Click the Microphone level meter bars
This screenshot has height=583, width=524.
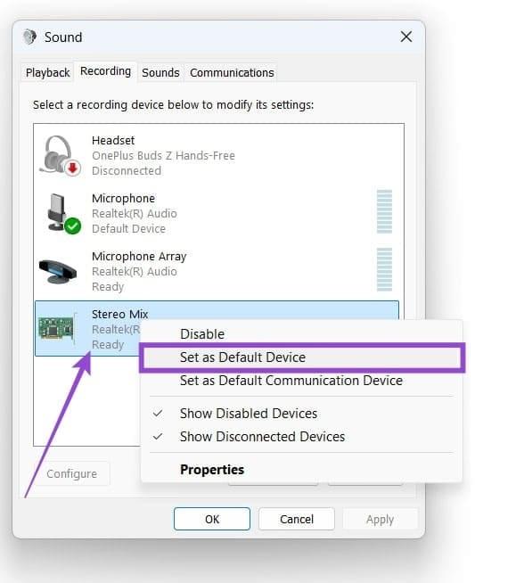click(384, 211)
